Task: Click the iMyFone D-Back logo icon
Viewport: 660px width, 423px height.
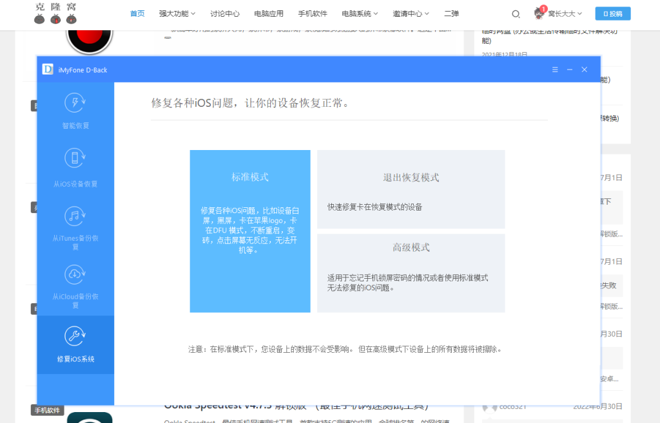Action: point(48,70)
